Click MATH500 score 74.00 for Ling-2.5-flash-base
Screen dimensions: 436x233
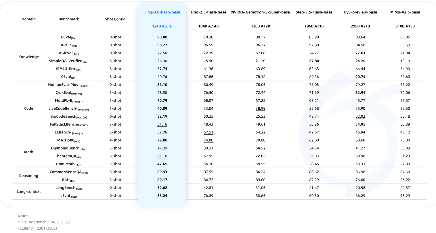coord(209,140)
